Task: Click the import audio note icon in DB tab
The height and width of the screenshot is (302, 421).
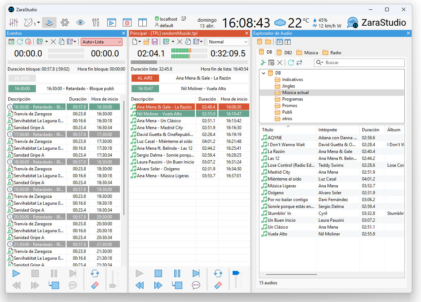Action: [x=263, y=63]
